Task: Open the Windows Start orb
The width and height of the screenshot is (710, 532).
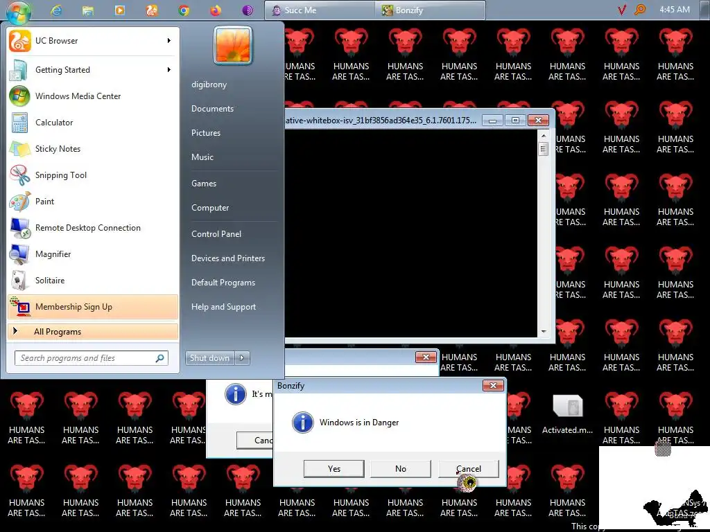Action: click(x=19, y=12)
